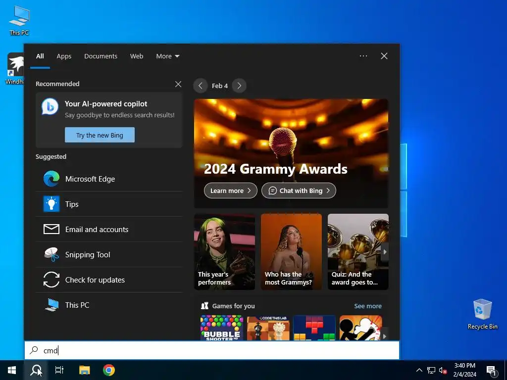The width and height of the screenshot is (507, 380).
Task: Select This PC desktop icon
Action: click(19, 21)
